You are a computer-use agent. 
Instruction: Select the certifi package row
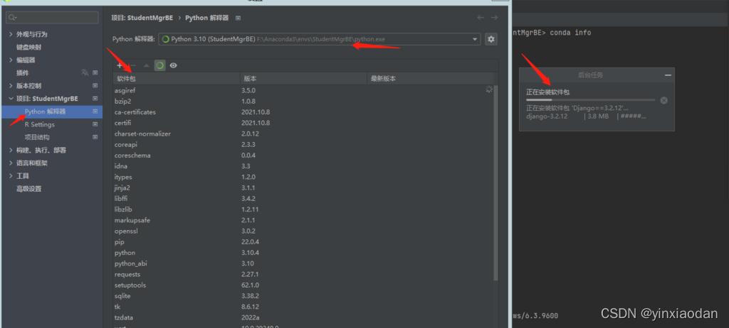coord(303,123)
